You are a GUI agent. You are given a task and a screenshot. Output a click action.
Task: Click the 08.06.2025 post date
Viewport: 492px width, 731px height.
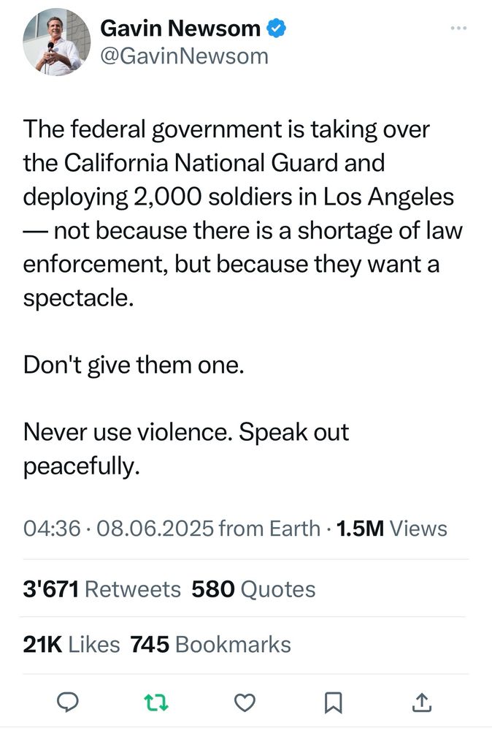[x=155, y=529]
